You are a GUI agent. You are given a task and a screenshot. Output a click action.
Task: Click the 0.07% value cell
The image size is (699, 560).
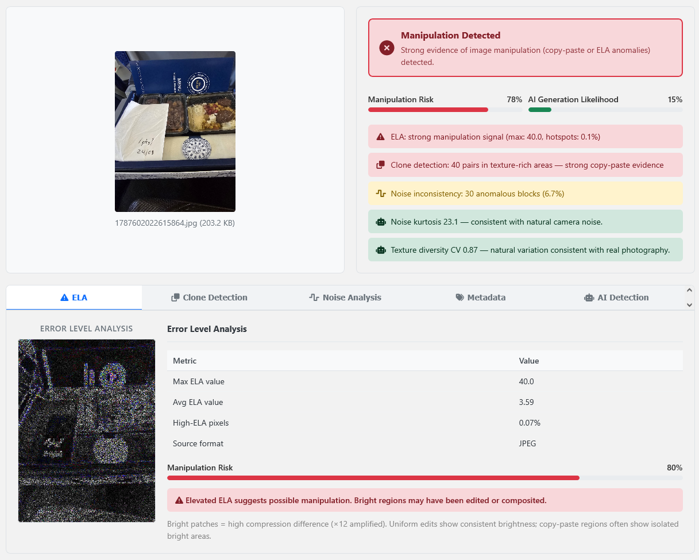(x=530, y=423)
